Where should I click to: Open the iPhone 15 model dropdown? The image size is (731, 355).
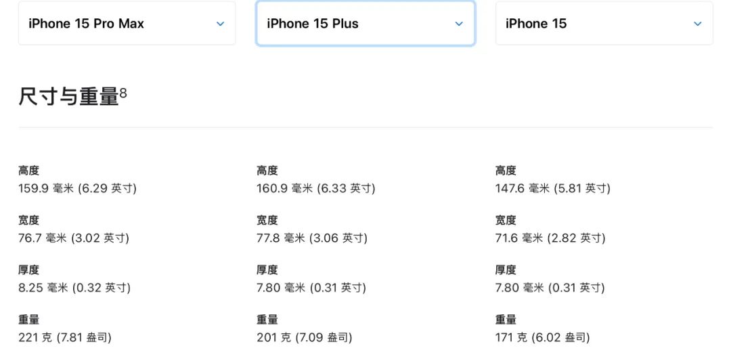point(604,24)
